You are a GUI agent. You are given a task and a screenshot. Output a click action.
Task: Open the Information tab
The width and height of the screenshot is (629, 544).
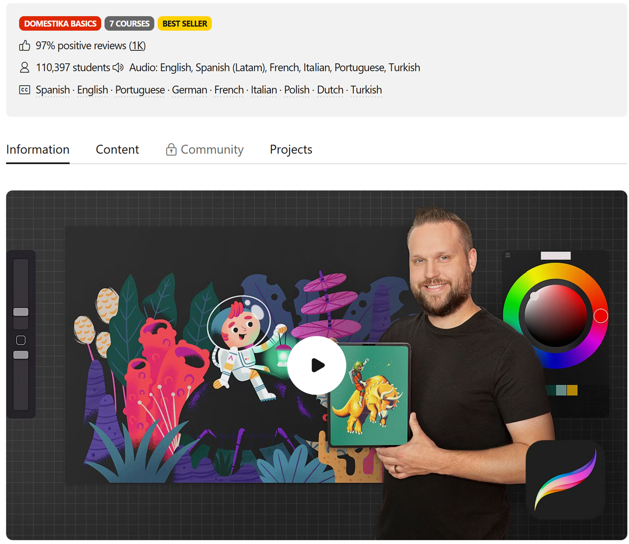pyautogui.click(x=38, y=150)
